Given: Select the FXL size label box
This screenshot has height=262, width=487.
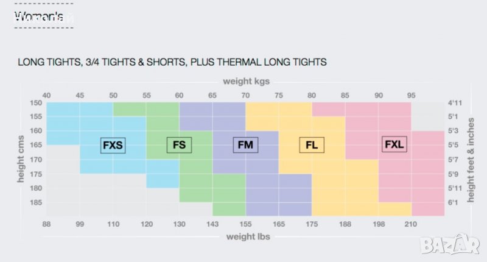Looking at the screenshot, I should (x=394, y=145).
